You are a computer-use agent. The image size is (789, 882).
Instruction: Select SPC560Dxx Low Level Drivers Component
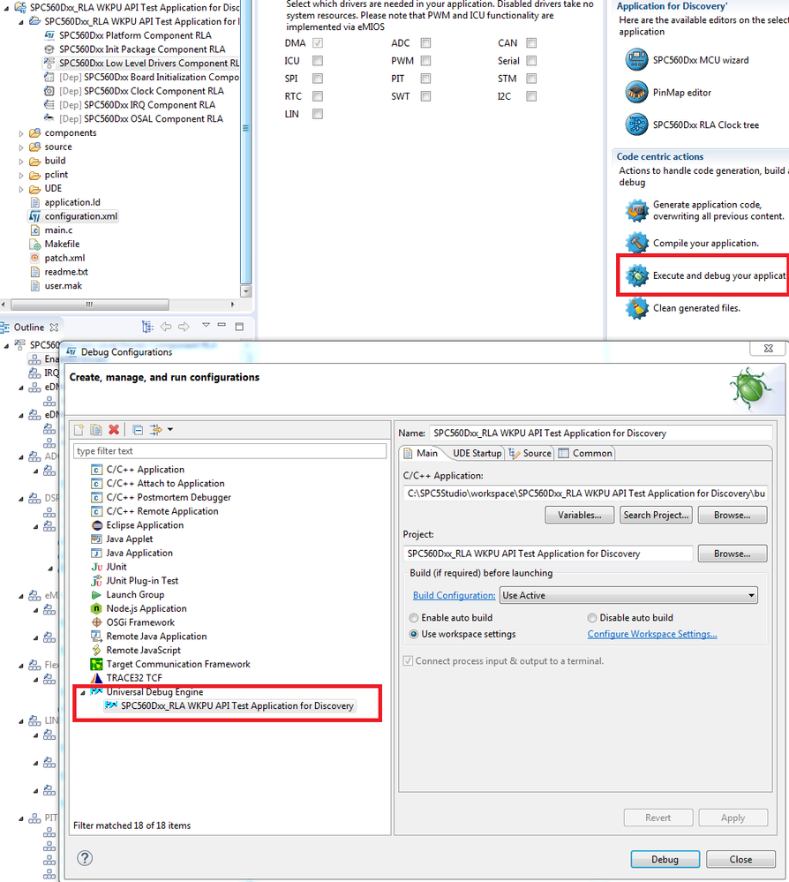pyautogui.click(x=142, y=63)
